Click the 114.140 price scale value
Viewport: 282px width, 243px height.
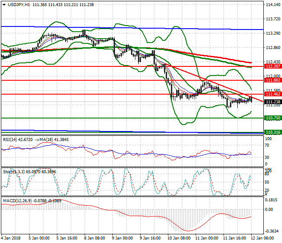click(273, 5)
